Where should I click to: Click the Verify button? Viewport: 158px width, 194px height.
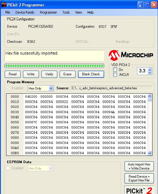pyautogui.click(x=49, y=74)
